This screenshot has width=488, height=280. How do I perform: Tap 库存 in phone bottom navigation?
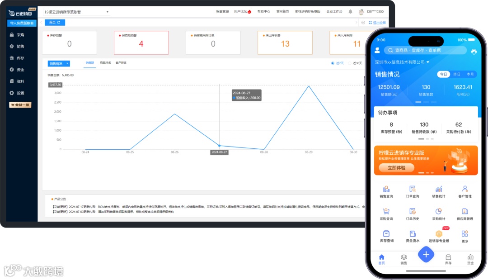pyautogui.click(x=448, y=259)
